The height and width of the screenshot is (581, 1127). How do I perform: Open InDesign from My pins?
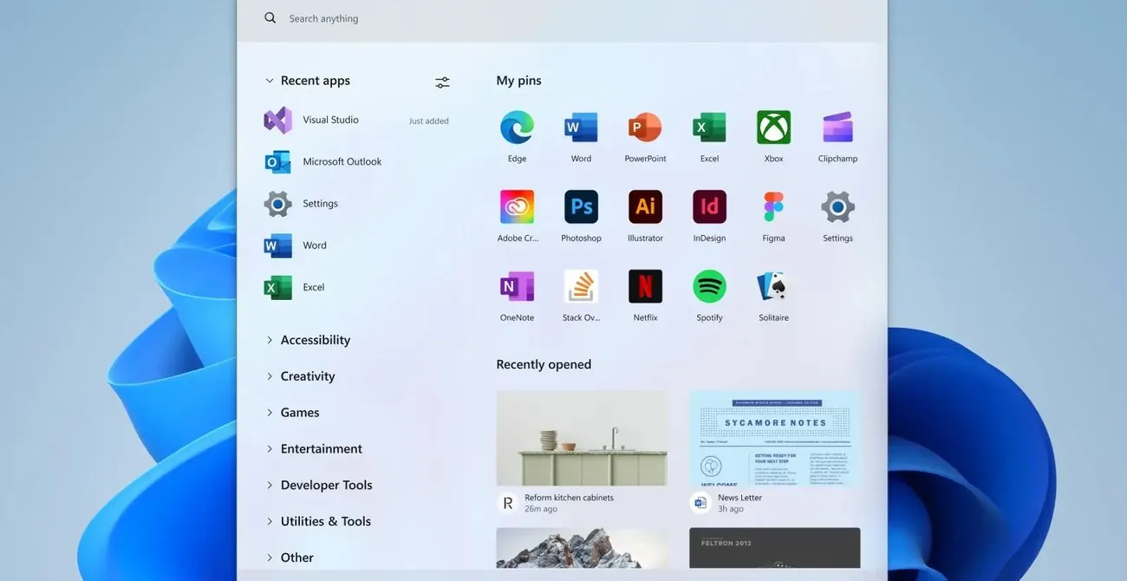pyautogui.click(x=709, y=208)
